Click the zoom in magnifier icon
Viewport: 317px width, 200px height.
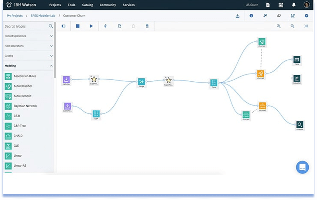279,26
